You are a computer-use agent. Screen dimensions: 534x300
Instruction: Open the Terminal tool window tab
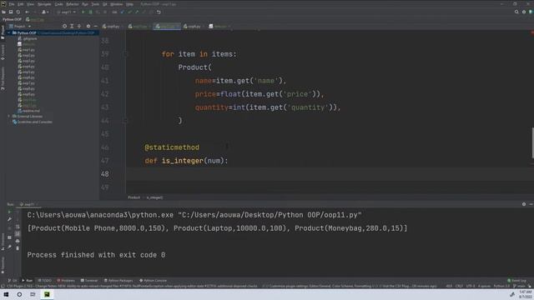pos(89,281)
